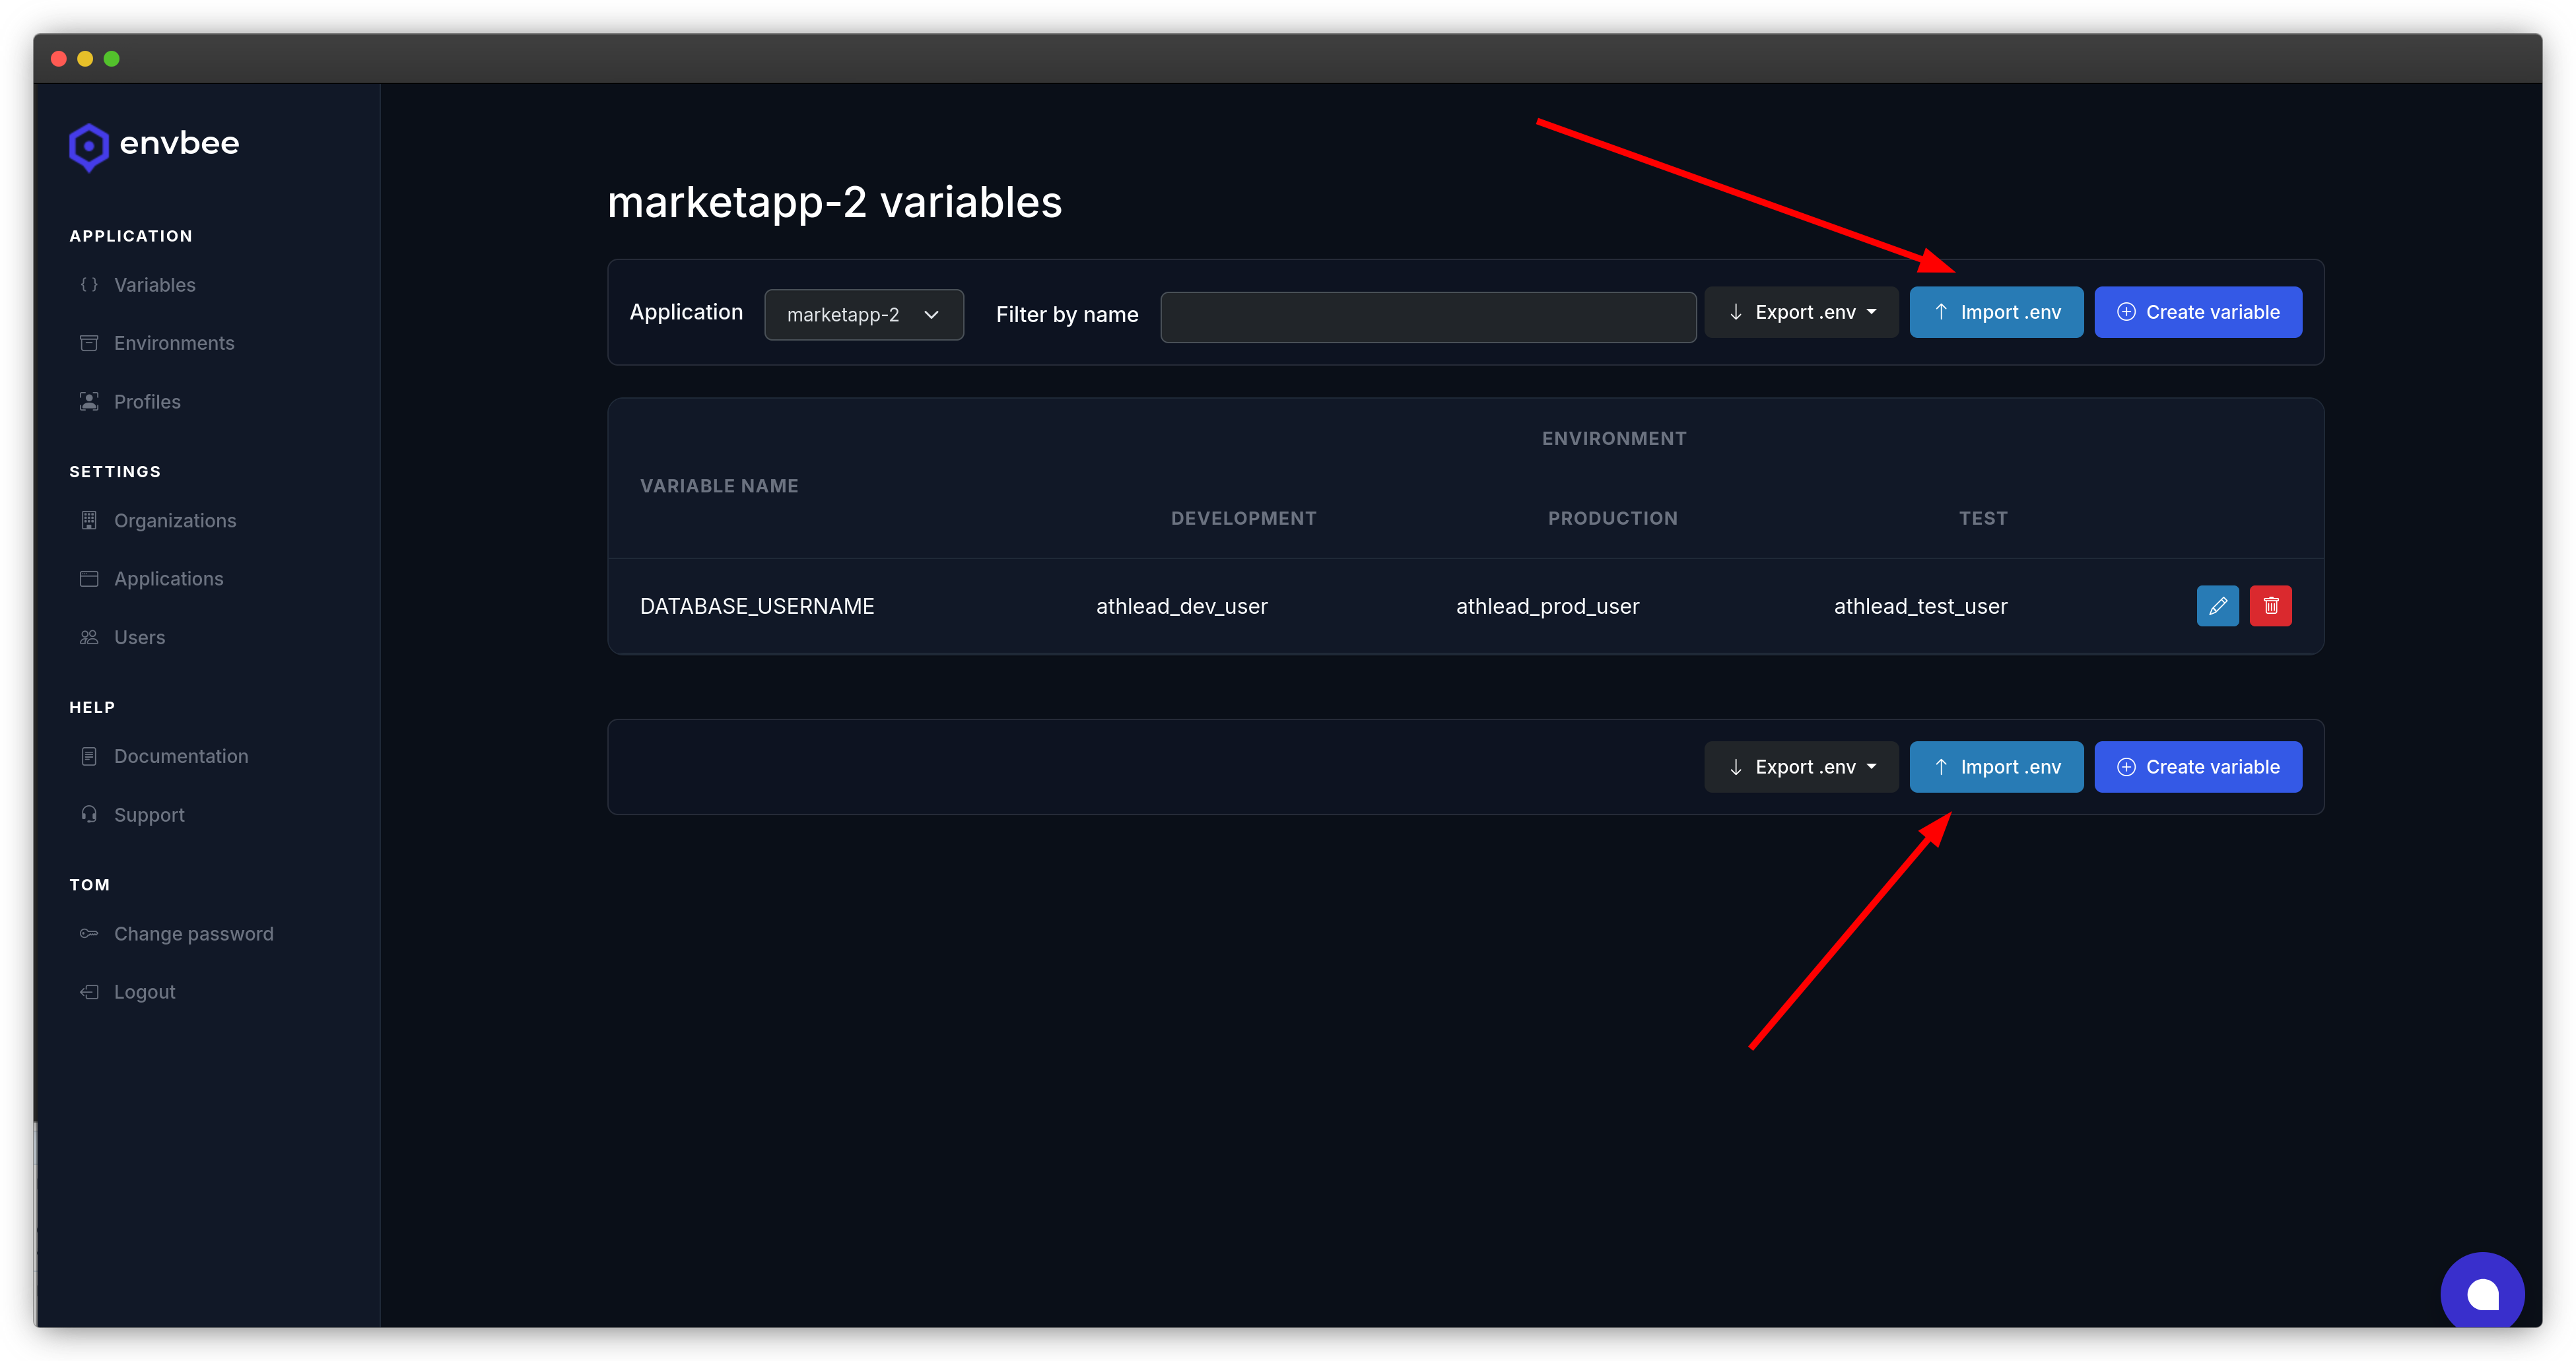The image size is (2576, 1361).
Task: Select the Profiles sidebar icon
Action: [89, 401]
